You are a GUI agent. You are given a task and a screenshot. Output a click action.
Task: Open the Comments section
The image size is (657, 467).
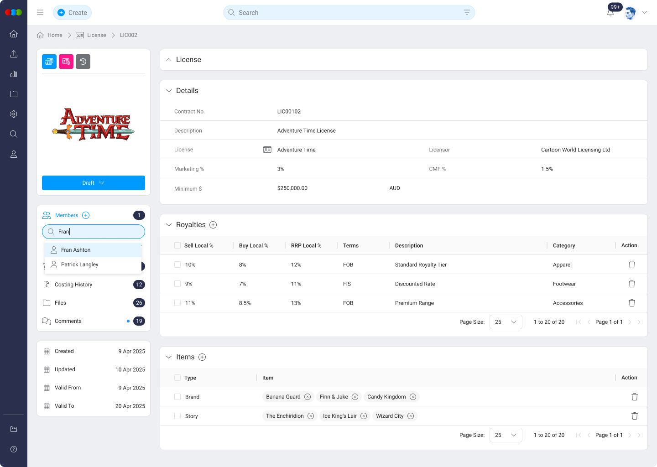(x=68, y=321)
